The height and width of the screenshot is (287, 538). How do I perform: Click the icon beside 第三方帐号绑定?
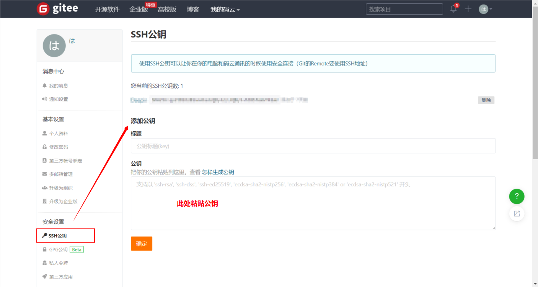click(x=45, y=160)
